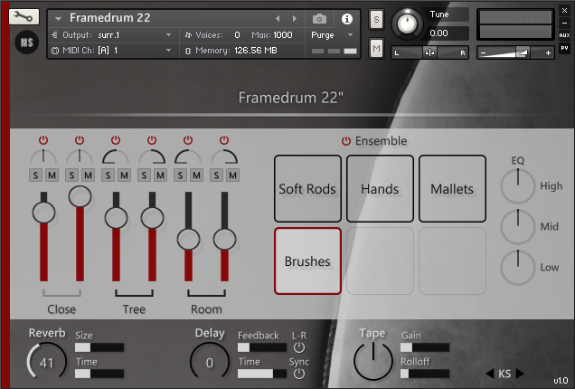The width and height of the screenshot is (575, 389).
Task: Toggle the AUX button
Action: coord(564,35)
